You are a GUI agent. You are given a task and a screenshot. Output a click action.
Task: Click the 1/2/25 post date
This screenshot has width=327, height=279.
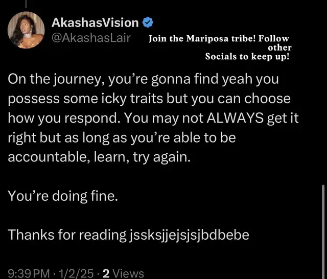click(76, 273)
